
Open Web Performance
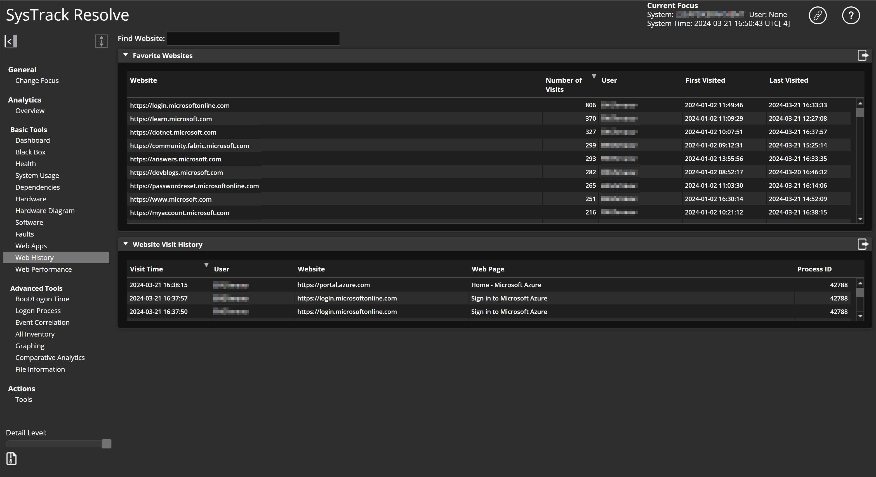44,269
